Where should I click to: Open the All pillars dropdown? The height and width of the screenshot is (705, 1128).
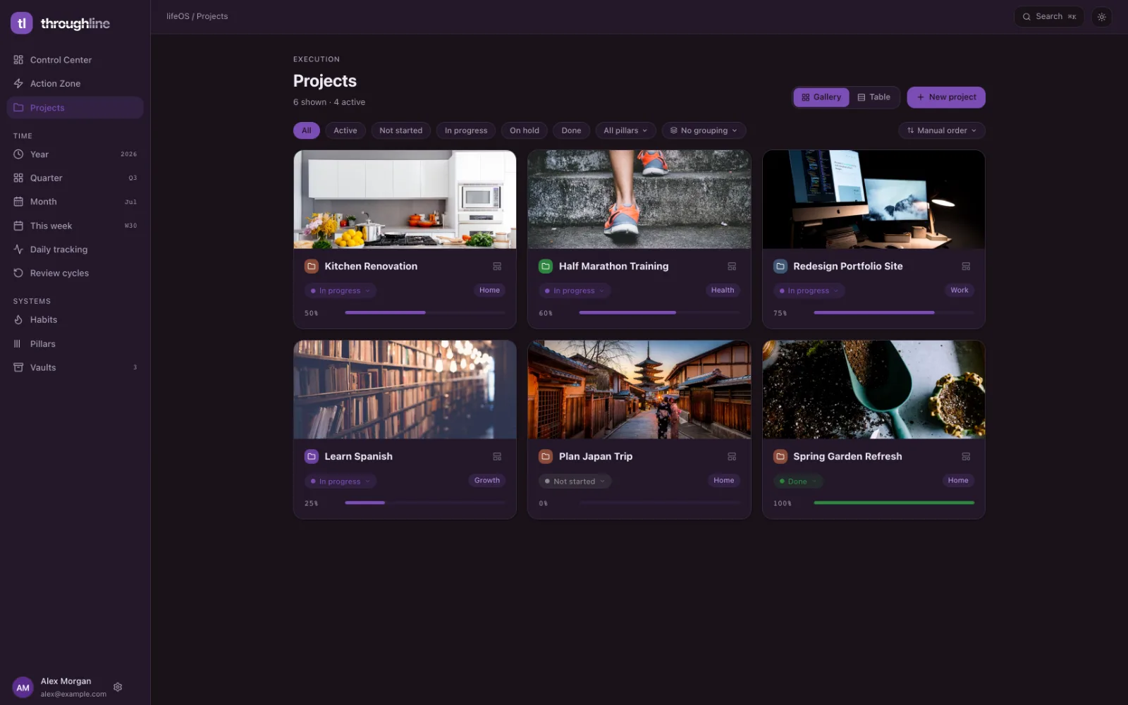point(625,130)
